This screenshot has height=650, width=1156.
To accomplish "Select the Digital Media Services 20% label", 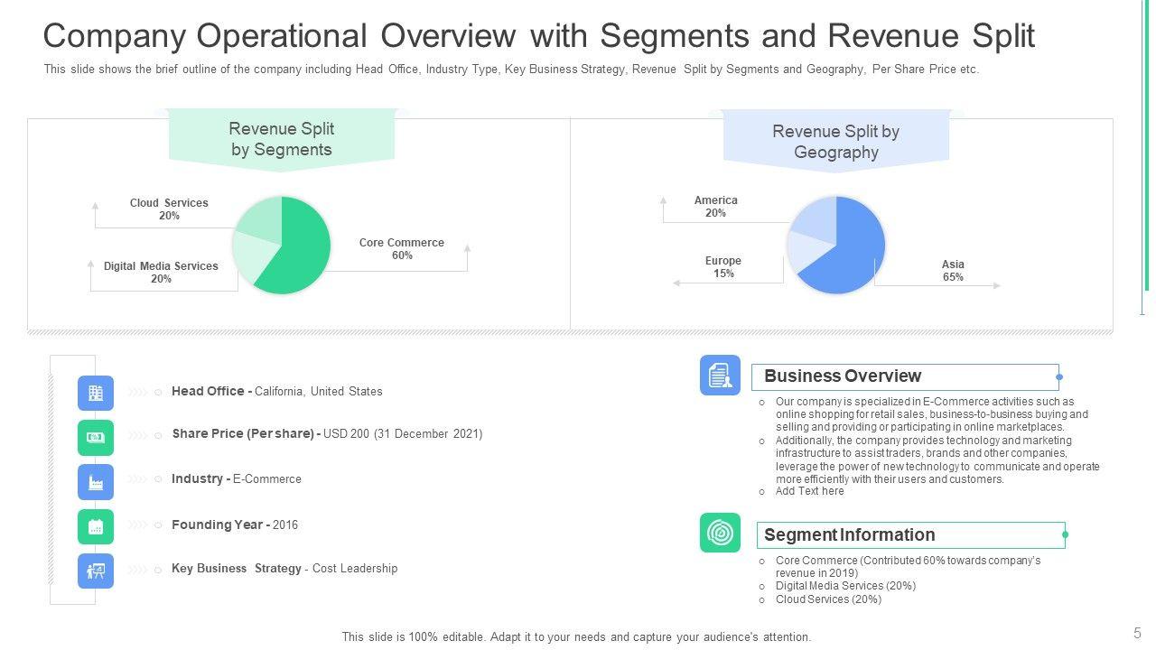I will pyautogui.click(x=161, y=273).
